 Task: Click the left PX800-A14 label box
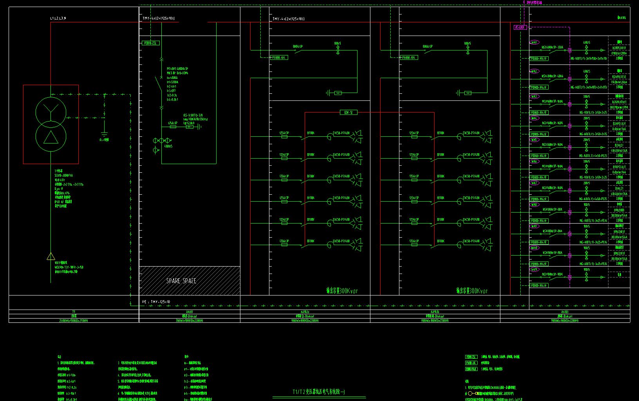click(x=279, y=57)
